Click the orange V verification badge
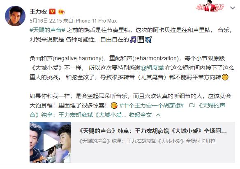Image resolution: width=240 pixels, height=169 pixels. tap(52, 11)
